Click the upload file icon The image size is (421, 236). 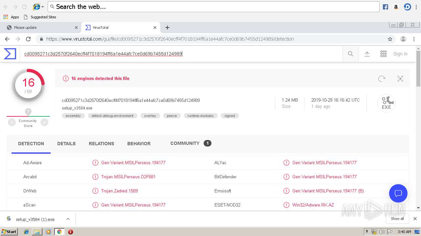pyautogui.click(x=367, y=54)
